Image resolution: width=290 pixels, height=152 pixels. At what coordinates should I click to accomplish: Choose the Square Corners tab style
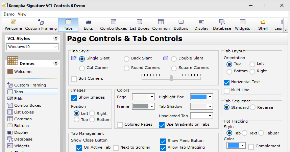(174, 68)
